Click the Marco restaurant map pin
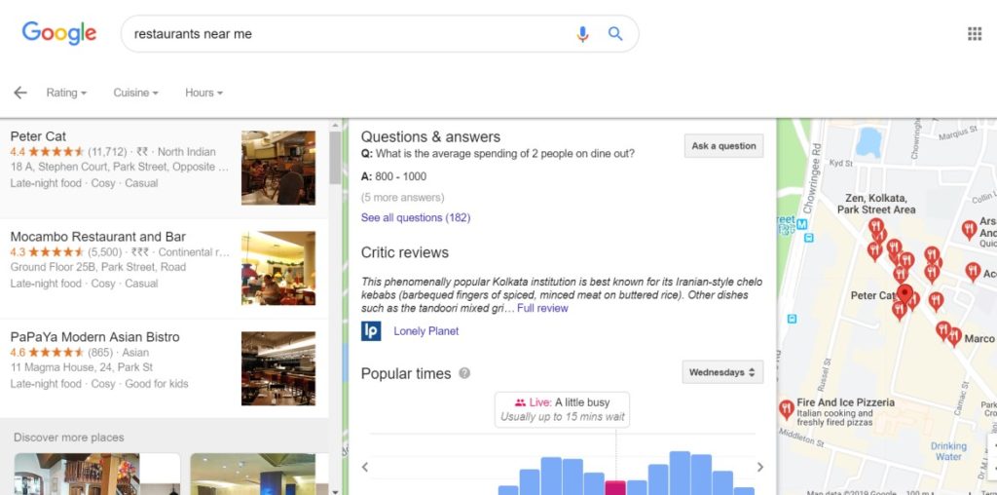This screenshot has height=495, width=997. coord(954,336)
